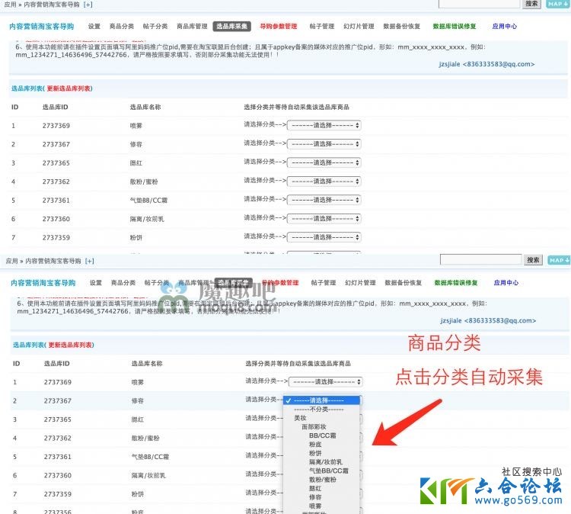Viewport: 571px width, 514px height.
Task: Click 内容营销淘宝客导购 title in lower panel
Action: 43,283
